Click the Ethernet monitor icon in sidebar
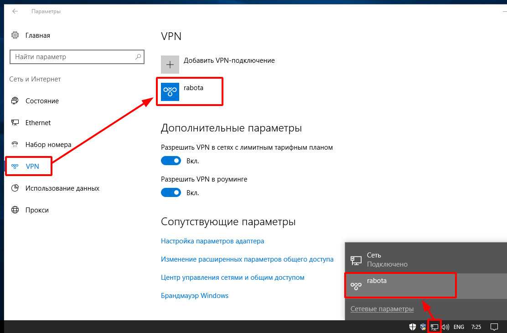Screen dimensions: 507x333 tap(15, 122)
